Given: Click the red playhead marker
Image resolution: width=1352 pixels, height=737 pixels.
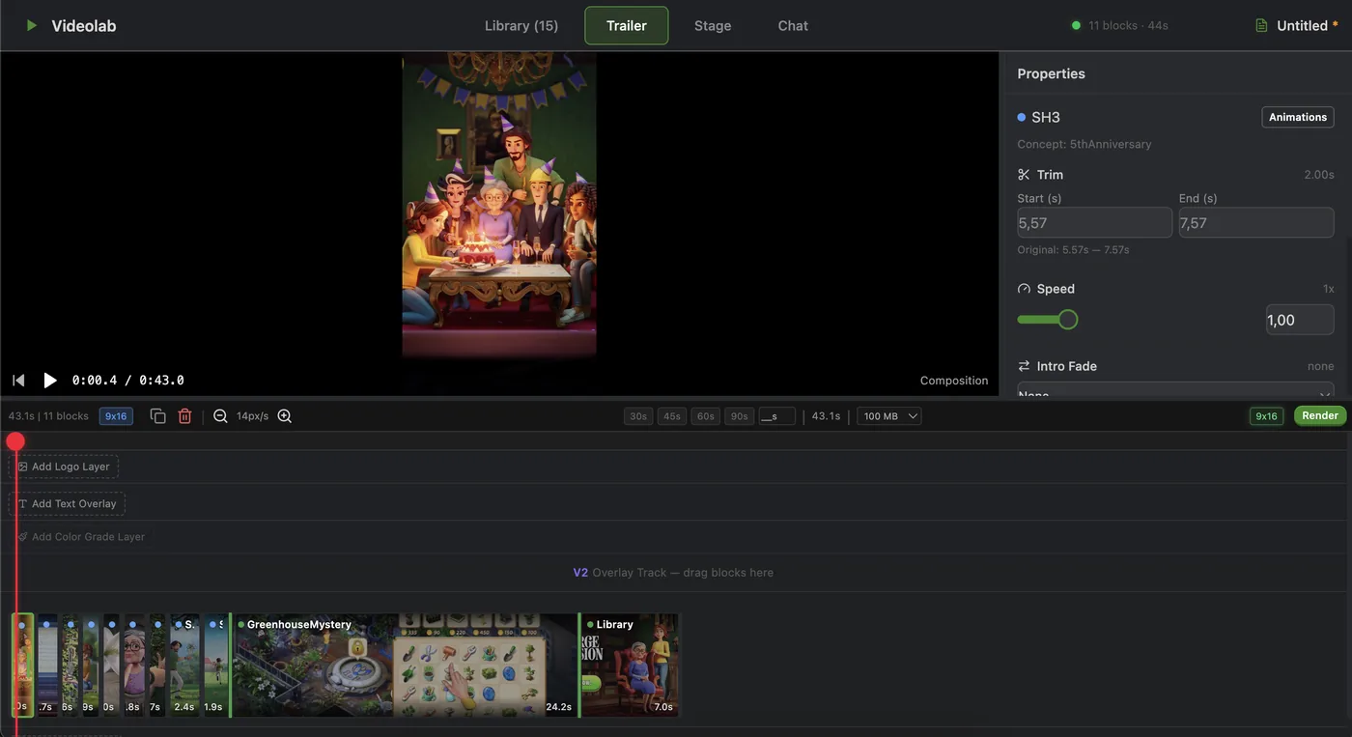Looking at the screenshot, I should pyautogui.click(x=15, y=441).
